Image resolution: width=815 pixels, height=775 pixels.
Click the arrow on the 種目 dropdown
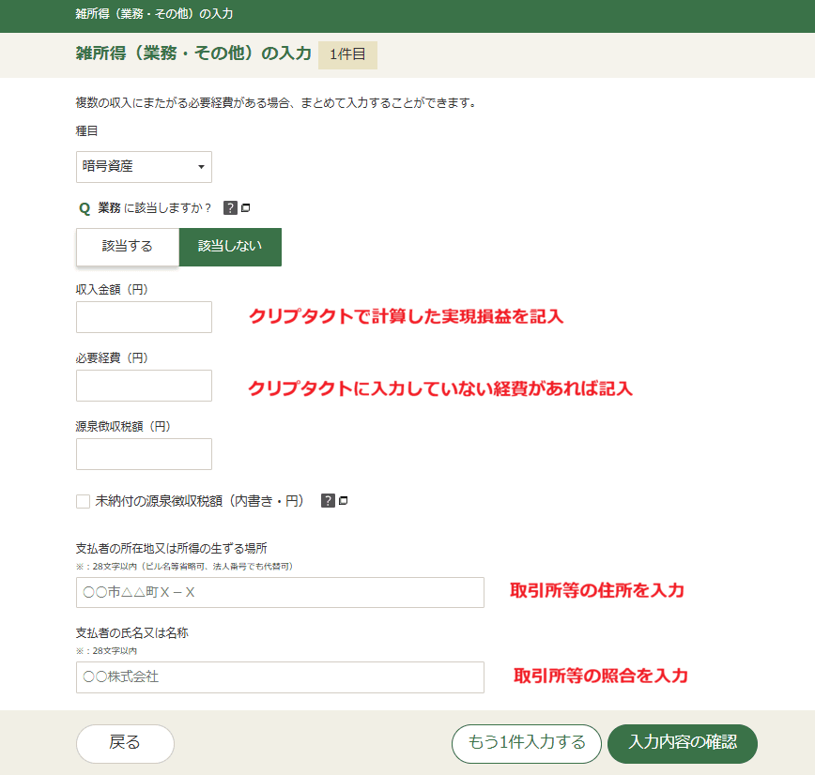coord(201,168)
